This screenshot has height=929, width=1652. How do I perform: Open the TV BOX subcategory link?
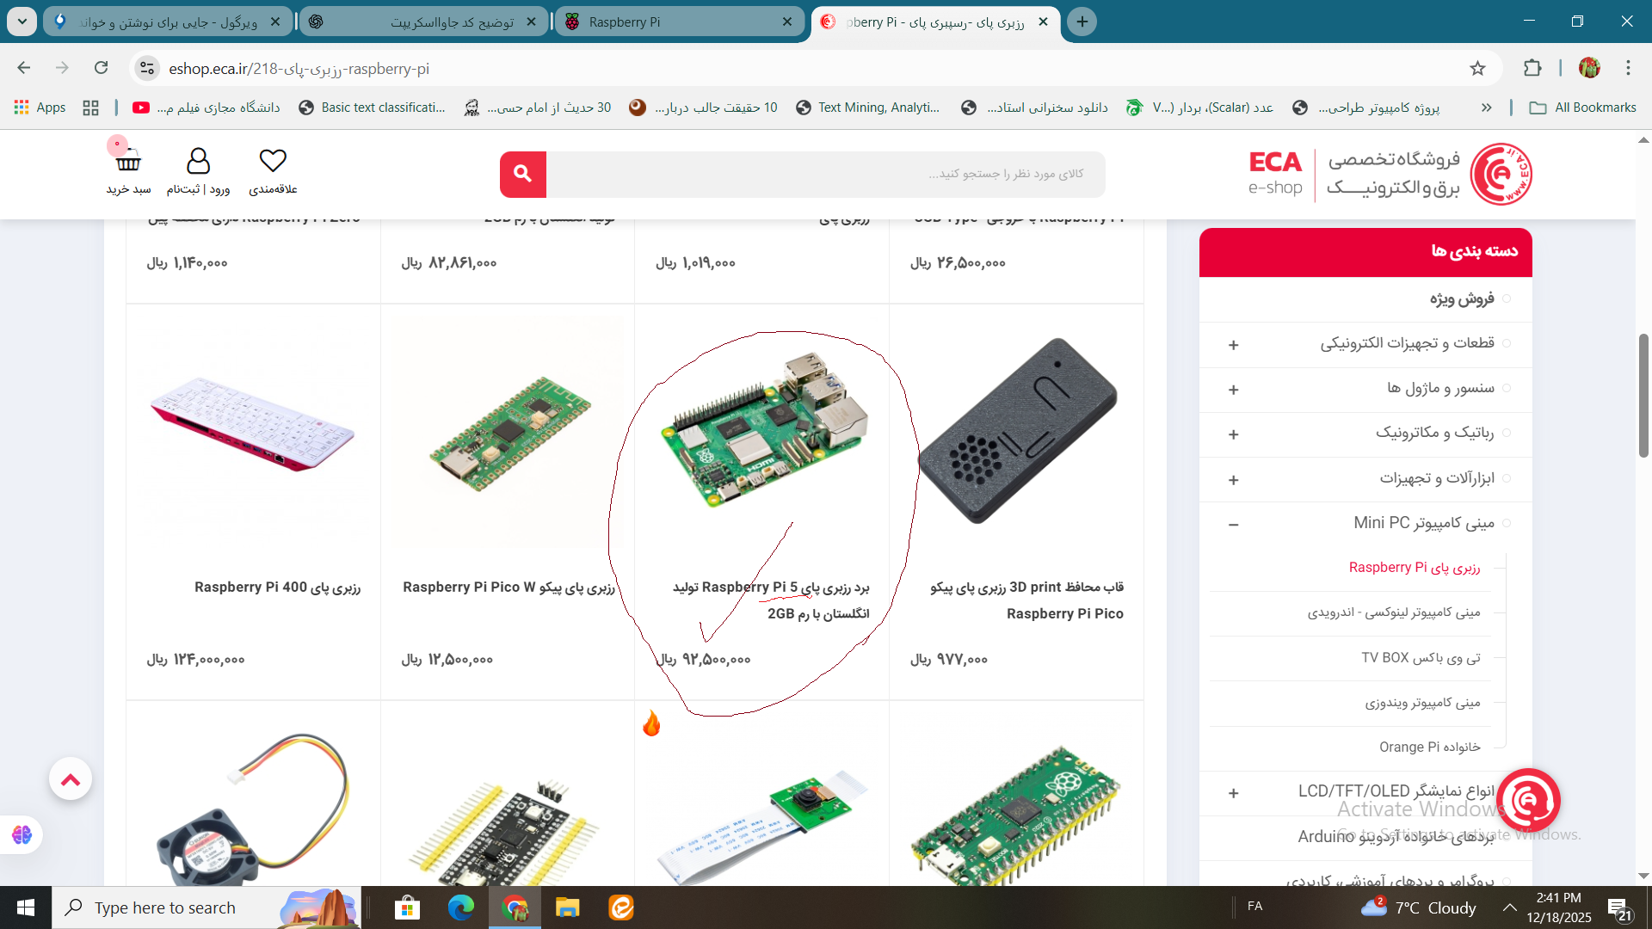pyautogui.click(x=1420, y=657)
